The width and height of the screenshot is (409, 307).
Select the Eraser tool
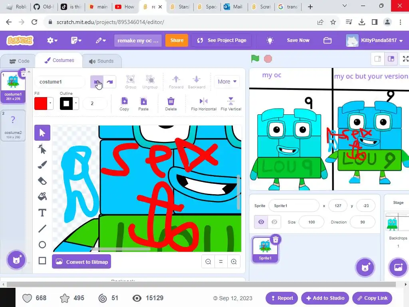(42, 181)
